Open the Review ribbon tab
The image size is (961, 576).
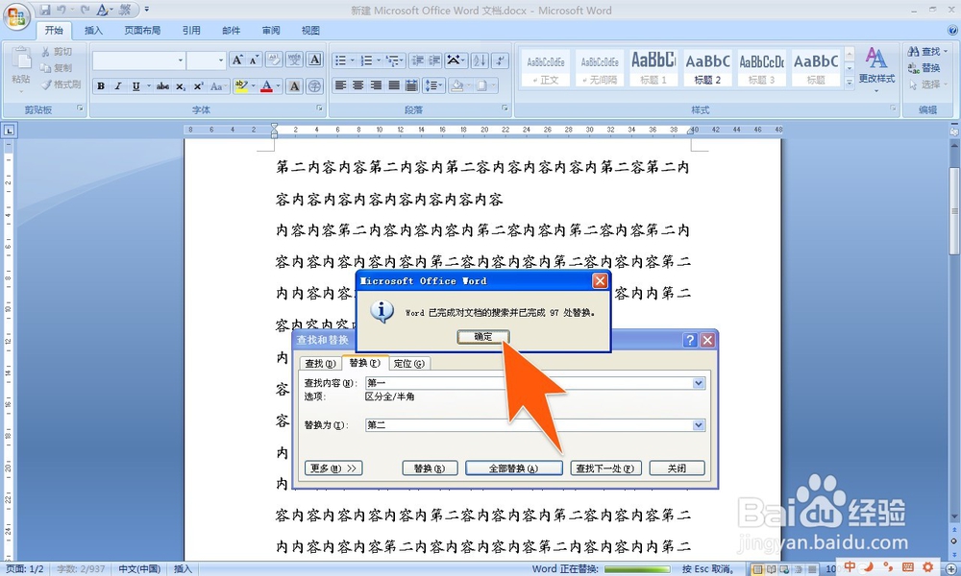[271, 30]
